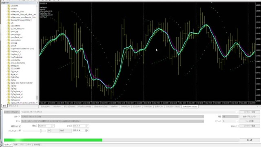261x147 pixels.
Task: Open the tester model dropdown
Action: 113,121
